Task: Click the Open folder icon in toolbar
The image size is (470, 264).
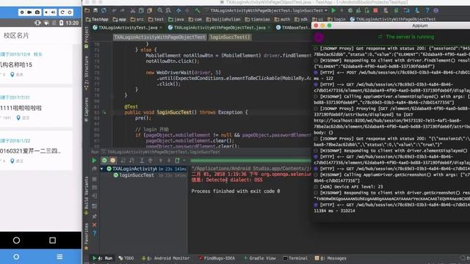Action: point(87,10)
